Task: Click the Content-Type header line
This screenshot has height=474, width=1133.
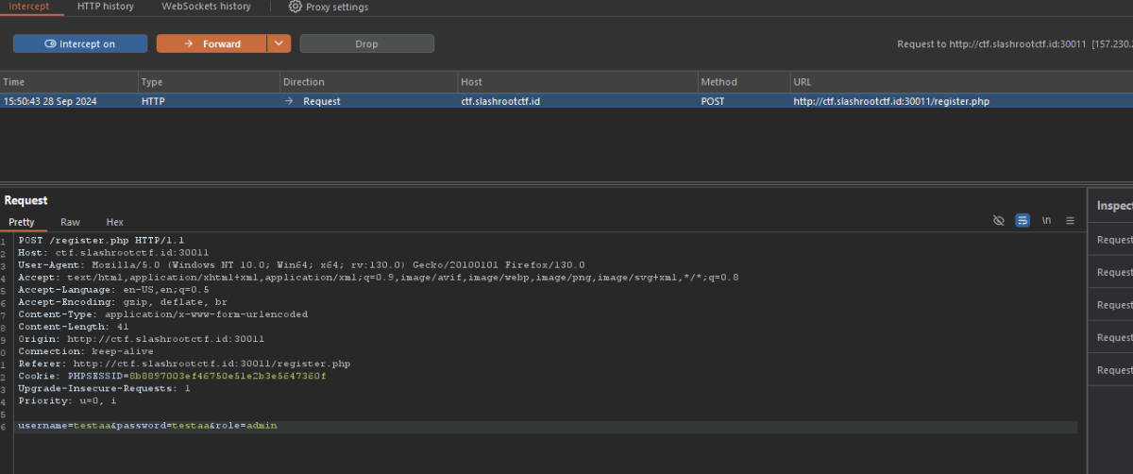Action: coord(162,314)
